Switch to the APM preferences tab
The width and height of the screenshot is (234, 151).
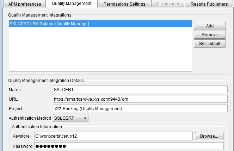tap(22, 4)
